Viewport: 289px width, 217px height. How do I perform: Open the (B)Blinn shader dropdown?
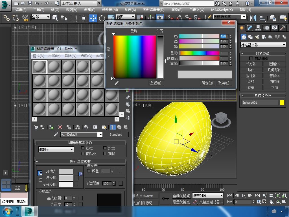click(56, 149)
